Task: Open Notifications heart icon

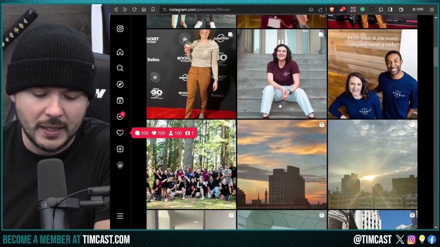Action: point(120,133)
